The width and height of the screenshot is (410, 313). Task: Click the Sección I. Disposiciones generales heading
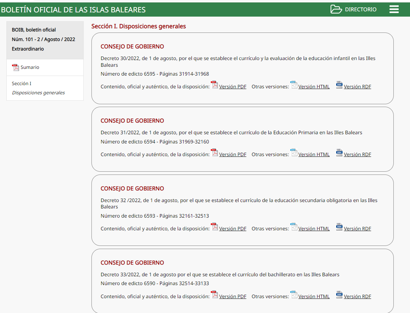point(138,26)
